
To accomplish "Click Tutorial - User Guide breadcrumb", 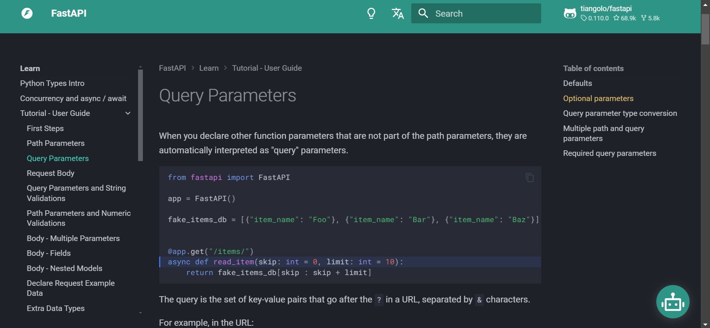I will pyautogui.click(x=267, y=68).
